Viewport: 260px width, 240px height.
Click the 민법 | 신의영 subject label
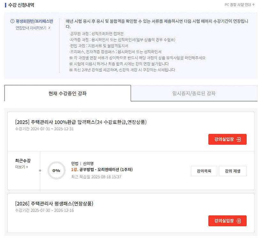click(x=85, y=163)
